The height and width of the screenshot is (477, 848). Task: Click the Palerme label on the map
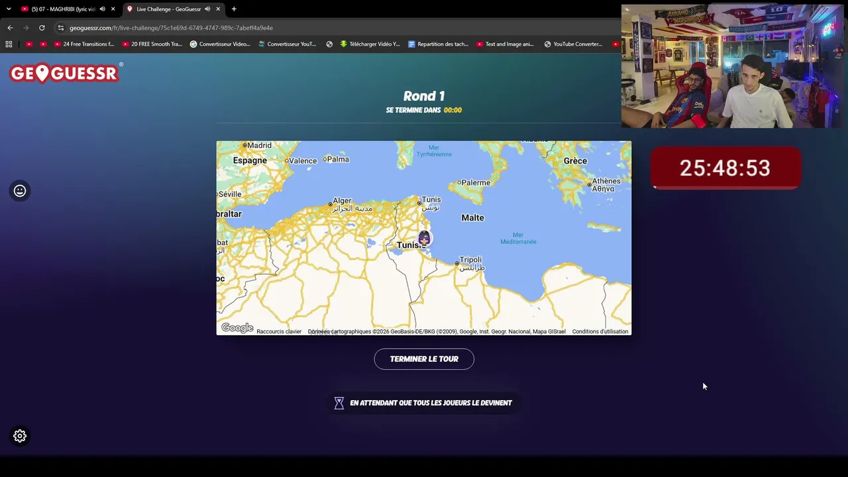point(476,182)
